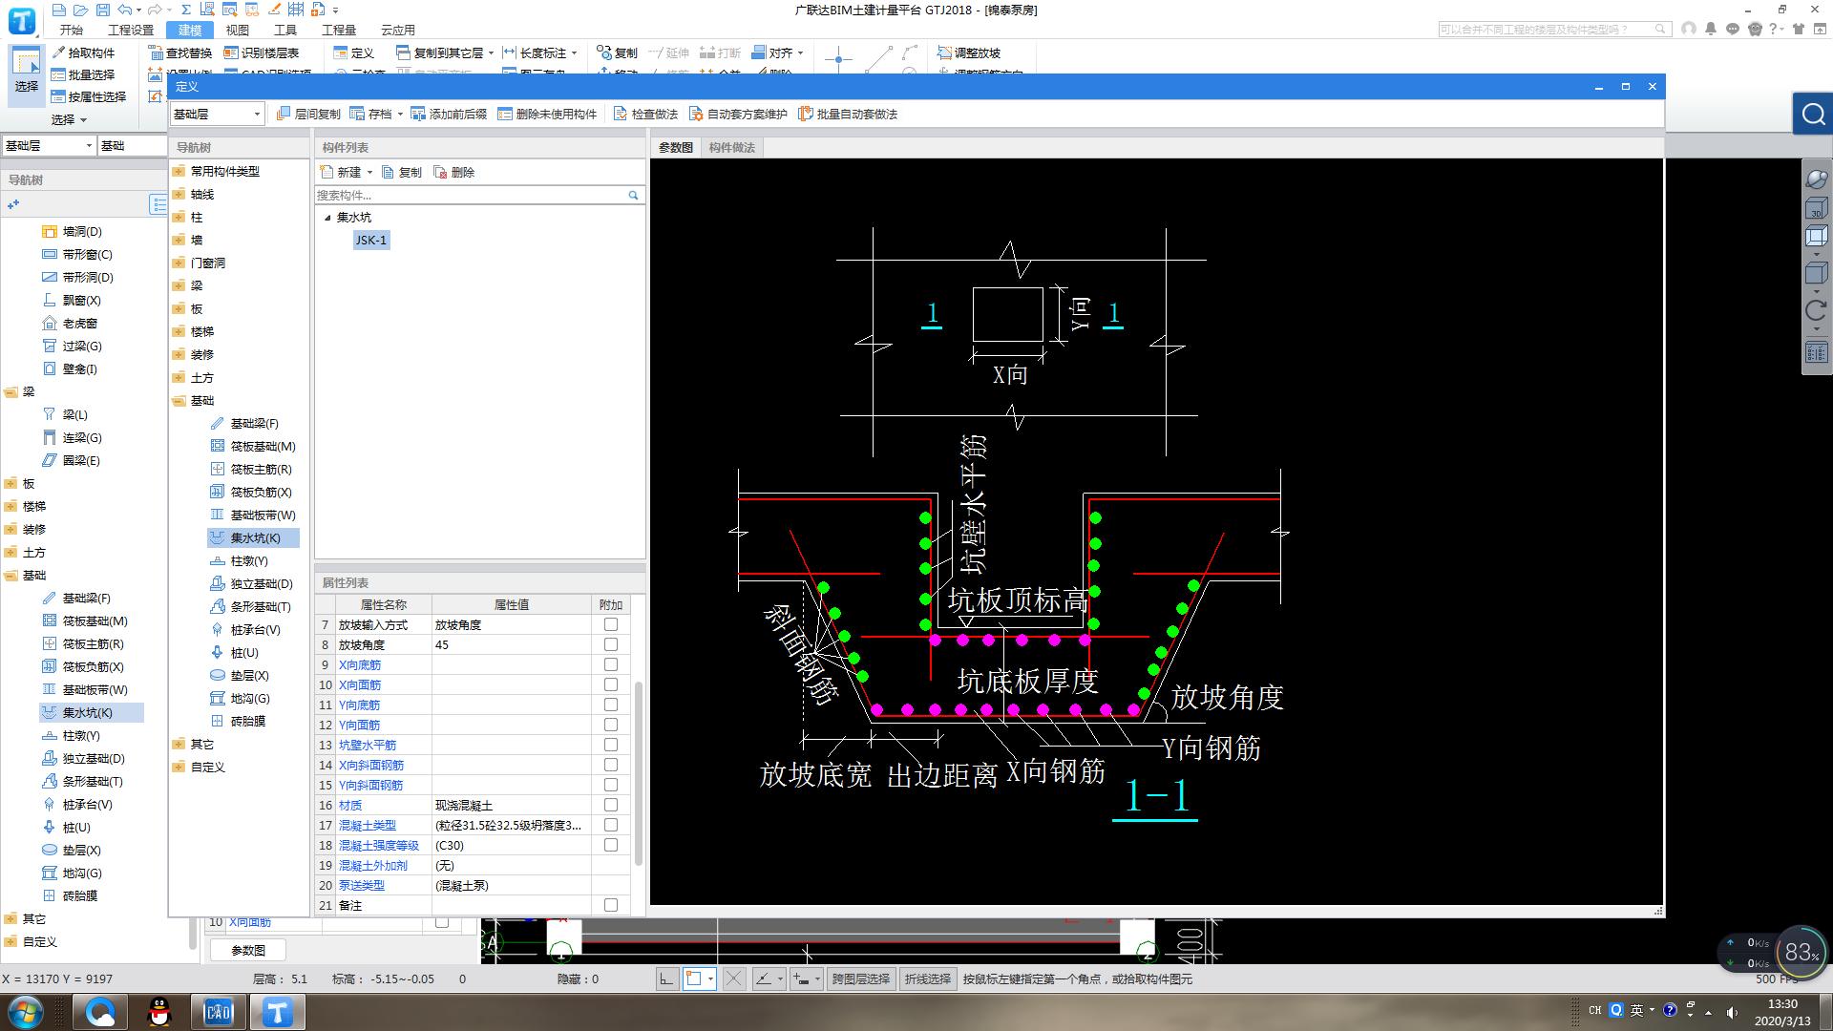Click the 检查做法 icon
Screen dimensions: 1833x1031
pos(621,114)
